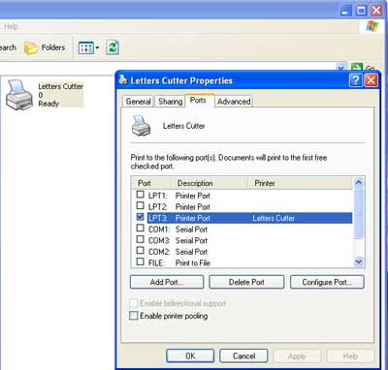Click the dialog question mark help icon
Screen dimensions: 388x370
click(356, 80)
